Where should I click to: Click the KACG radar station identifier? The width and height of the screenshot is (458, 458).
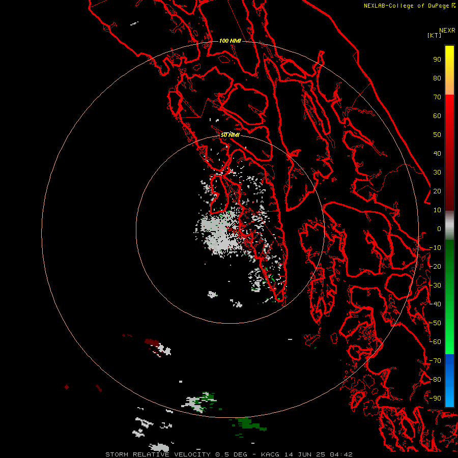pyautogui.click(x=271, y=454)
